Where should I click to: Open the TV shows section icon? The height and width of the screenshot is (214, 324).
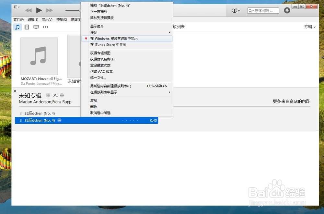(36, 27)
